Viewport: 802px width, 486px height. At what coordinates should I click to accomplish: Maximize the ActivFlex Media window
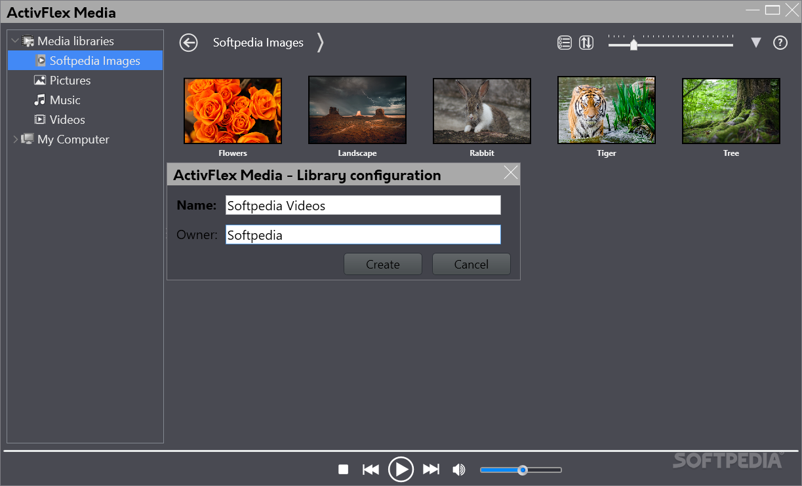(772, 10)
